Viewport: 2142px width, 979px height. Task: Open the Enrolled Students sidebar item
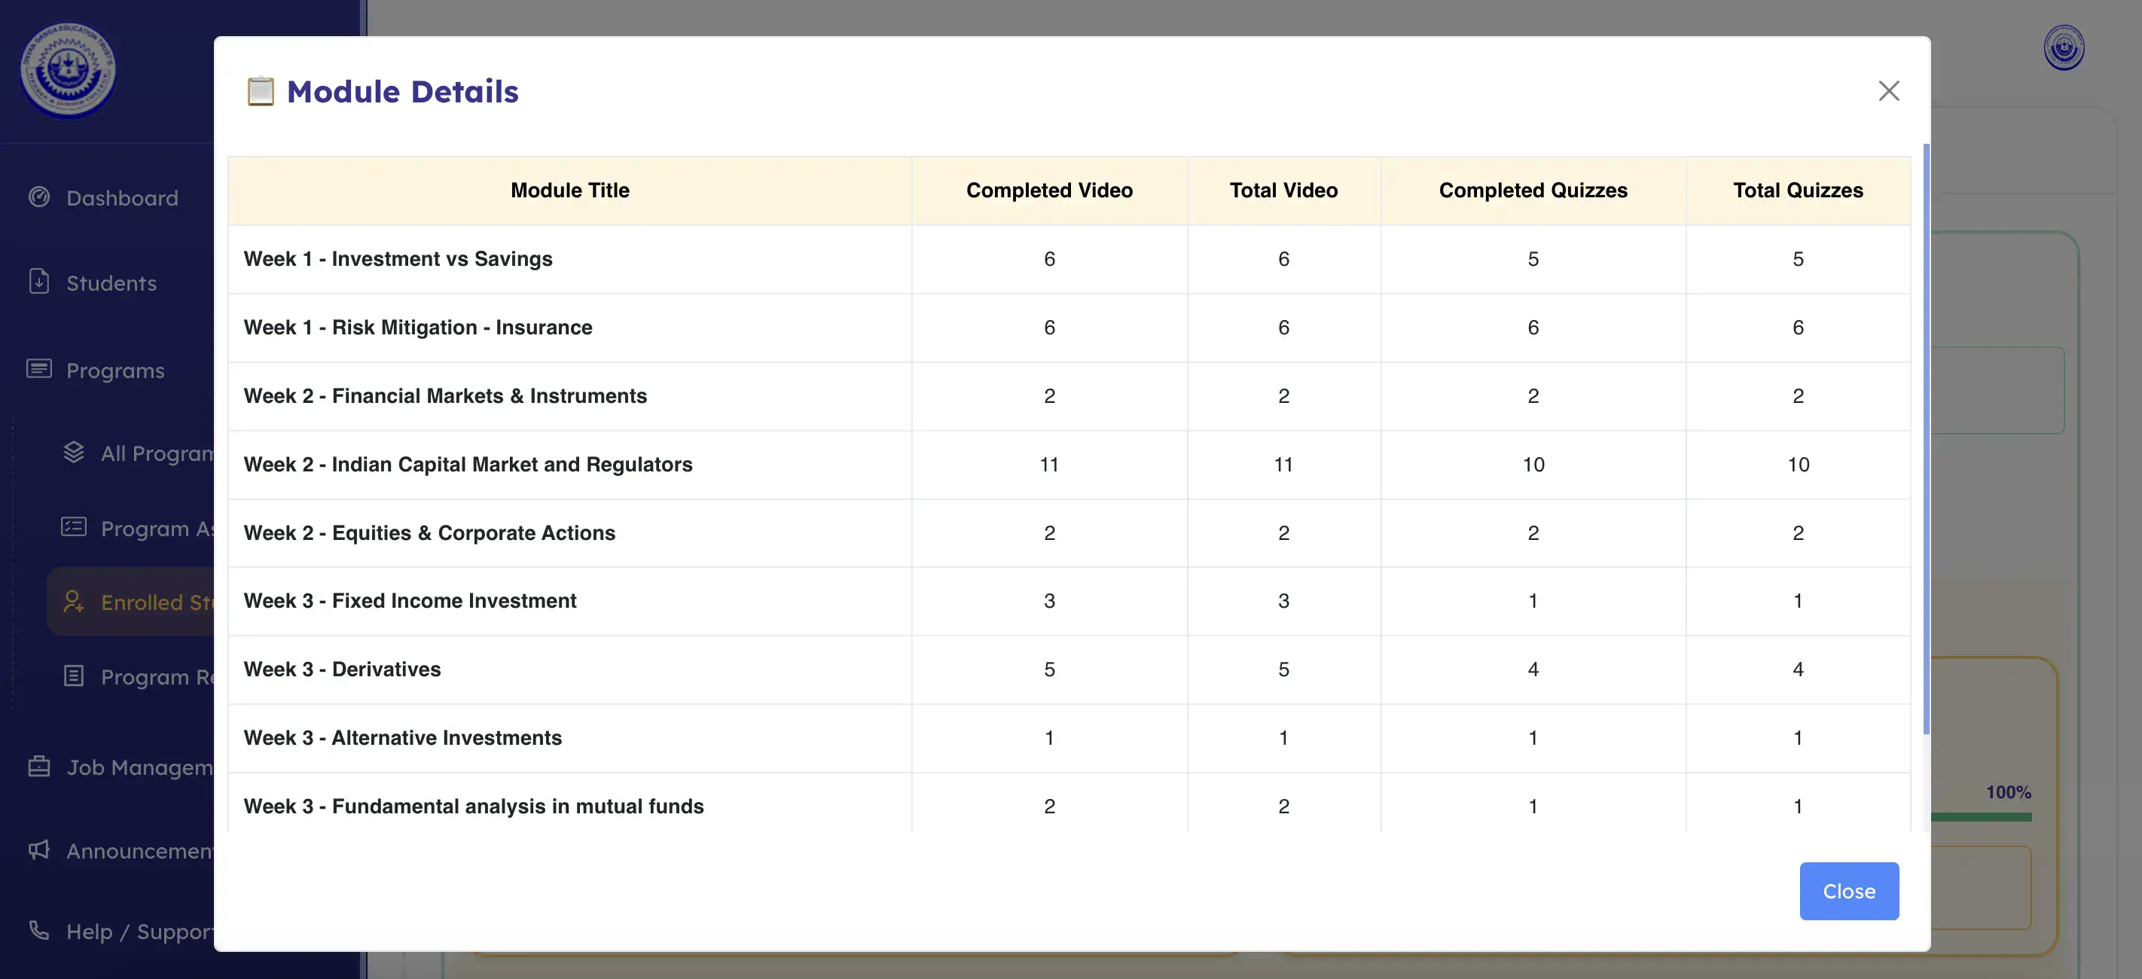coord(130,602)
